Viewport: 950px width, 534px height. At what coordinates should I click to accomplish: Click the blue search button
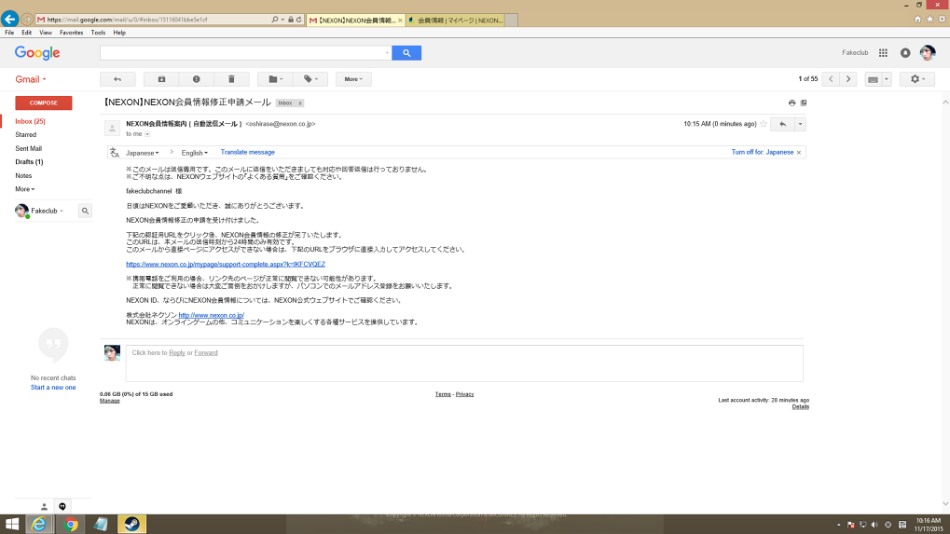coord(406,53)
